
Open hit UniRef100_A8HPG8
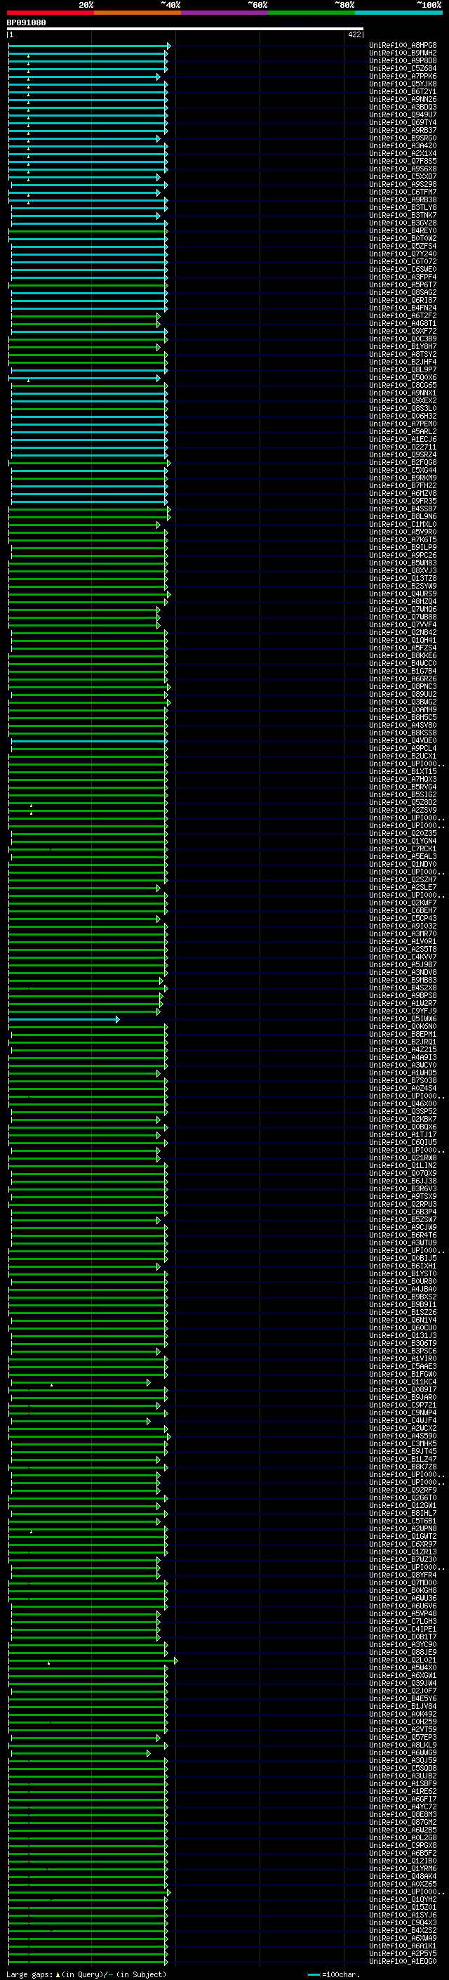[x=403, y=46]
